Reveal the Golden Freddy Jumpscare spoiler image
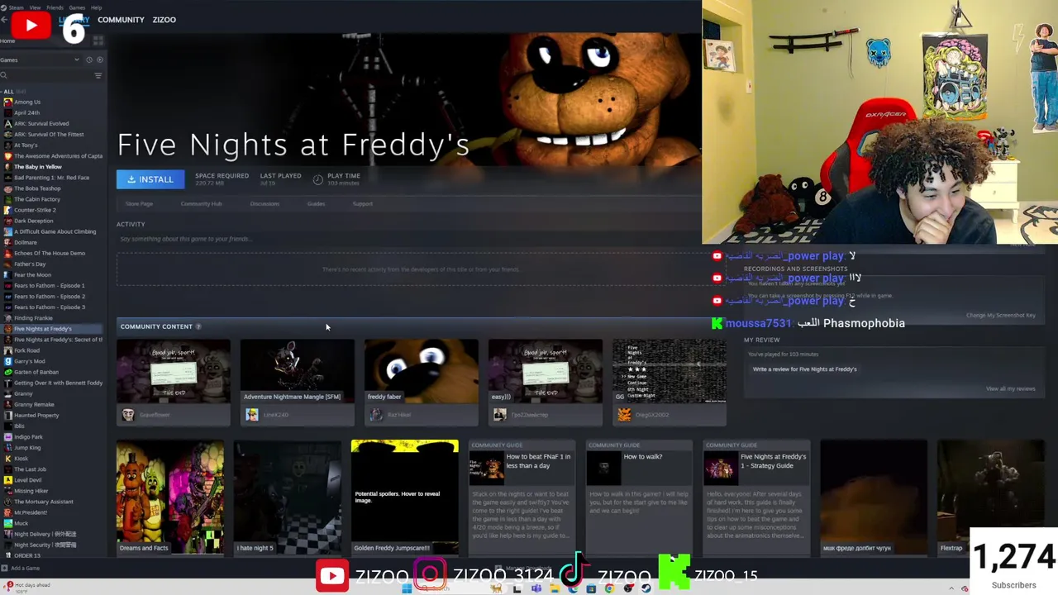This screenshot has height=595, width=1058. pyautogui.click(x=404, y=497)
